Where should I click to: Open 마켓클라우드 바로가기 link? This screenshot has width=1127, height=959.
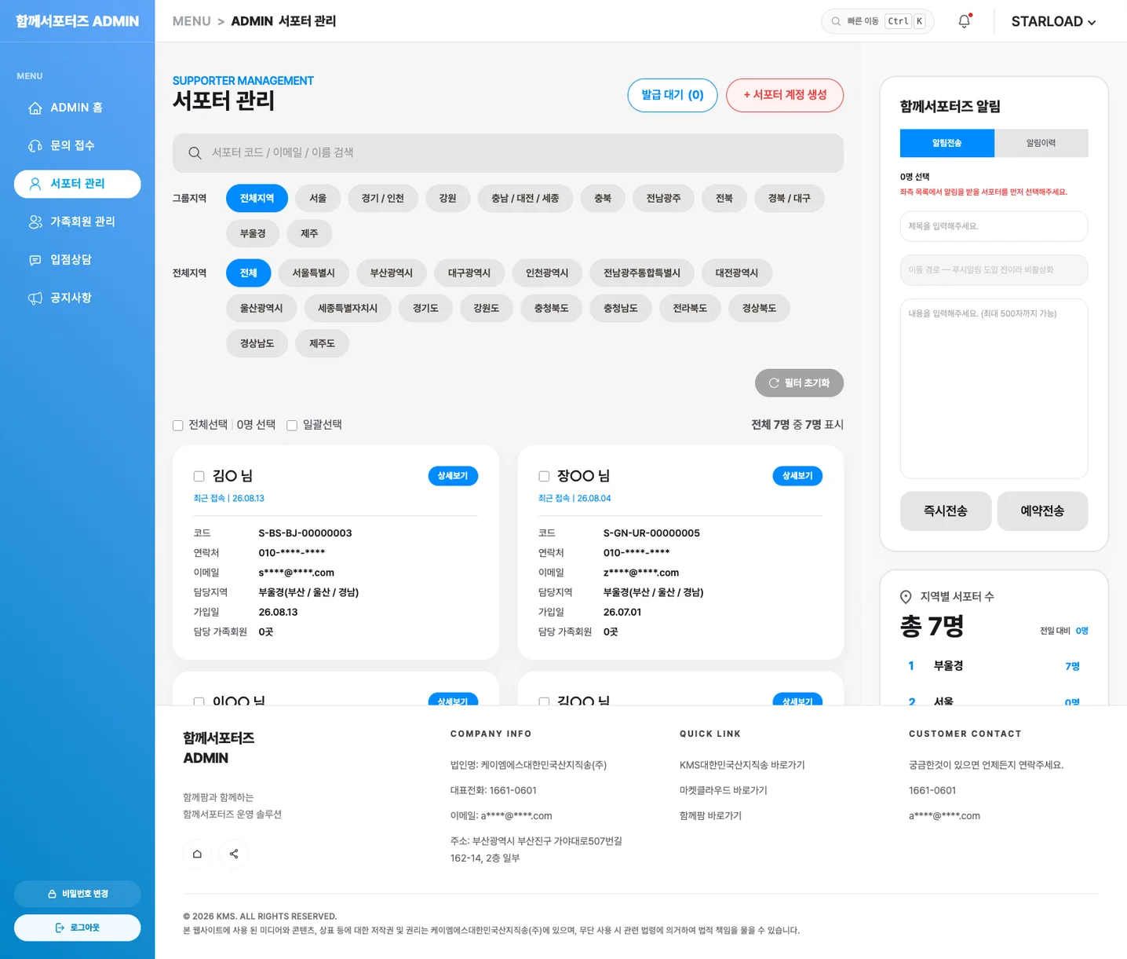pos(724,790)
